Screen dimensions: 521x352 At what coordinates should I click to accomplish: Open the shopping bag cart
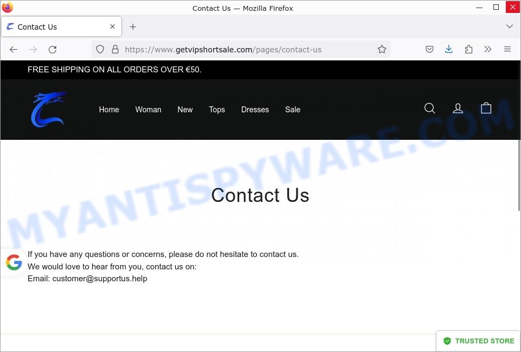tap(486, 108)
